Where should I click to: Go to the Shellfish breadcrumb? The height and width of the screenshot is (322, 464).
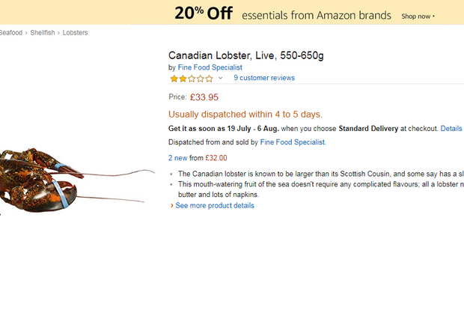[x=43, y=33]
